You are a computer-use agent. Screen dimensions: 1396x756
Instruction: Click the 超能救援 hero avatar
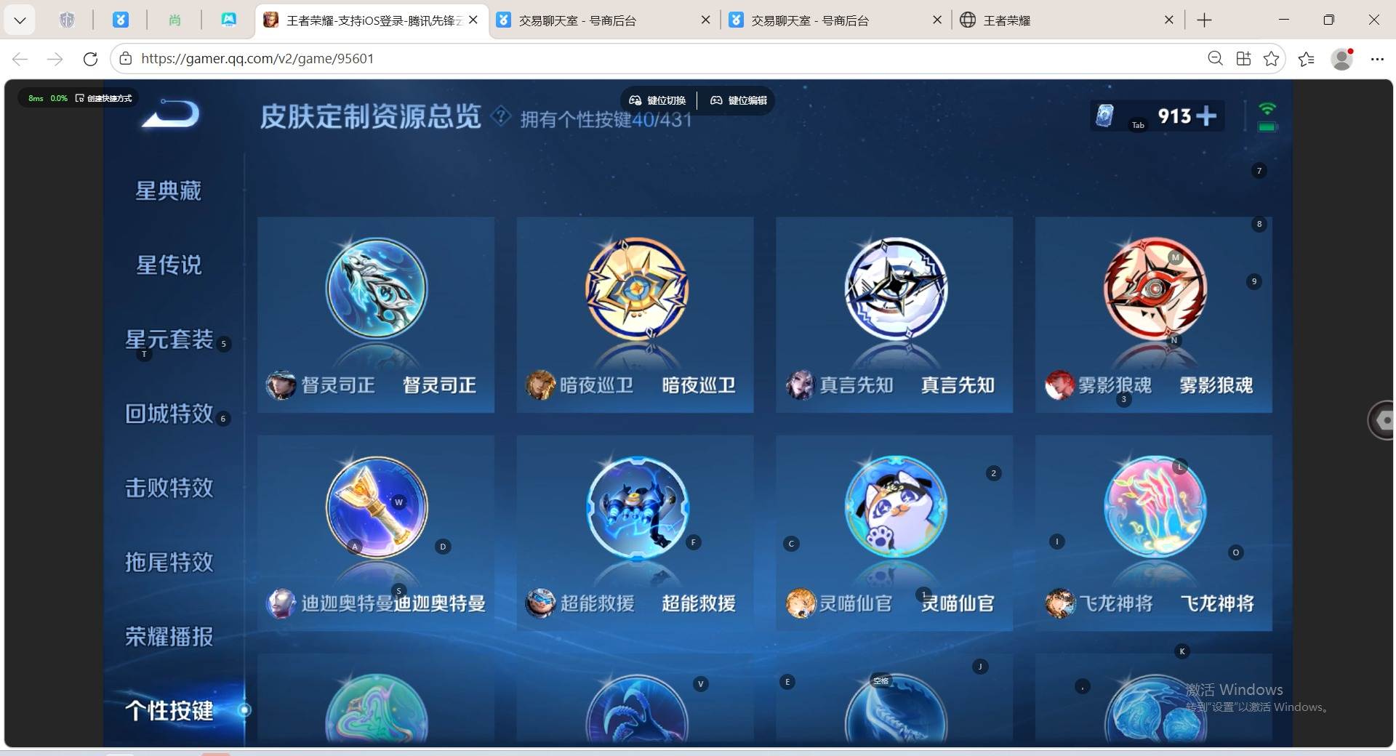(540, 603)
